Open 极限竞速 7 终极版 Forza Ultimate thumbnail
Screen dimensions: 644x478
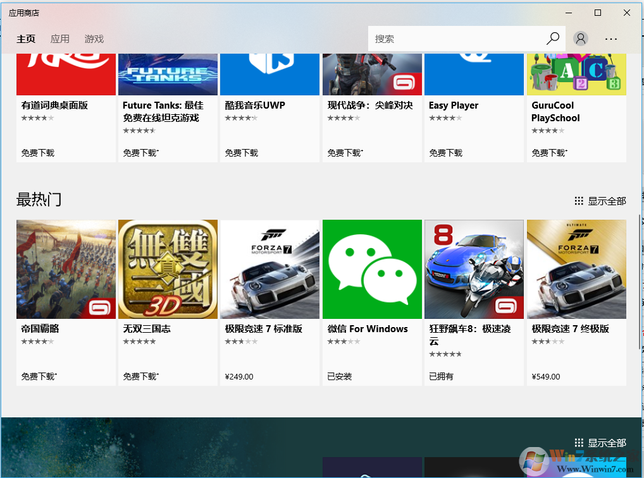(577, 270)
